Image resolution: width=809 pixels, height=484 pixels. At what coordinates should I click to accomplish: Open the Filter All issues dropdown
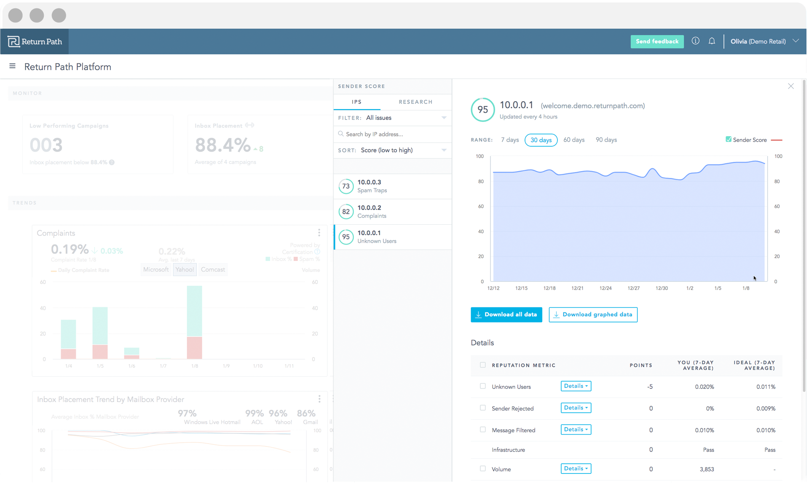click(392, 118)
